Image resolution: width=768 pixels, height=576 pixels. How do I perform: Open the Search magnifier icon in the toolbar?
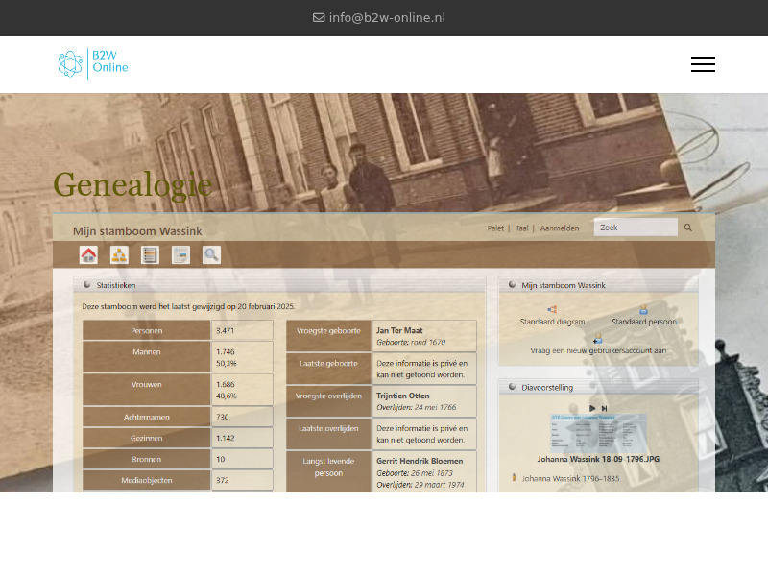click(211, 255)
